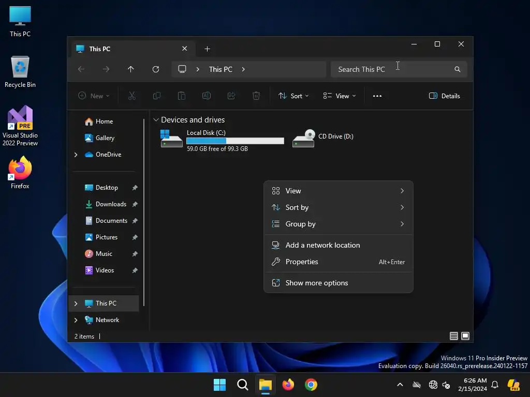
Task: Close the This PC tab
Action: pyautogui.click(x=185, y=49)
